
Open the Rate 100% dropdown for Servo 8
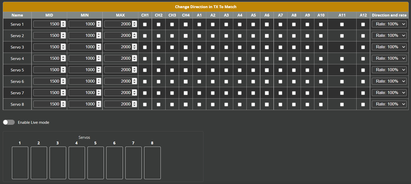(x=389, y=104)
